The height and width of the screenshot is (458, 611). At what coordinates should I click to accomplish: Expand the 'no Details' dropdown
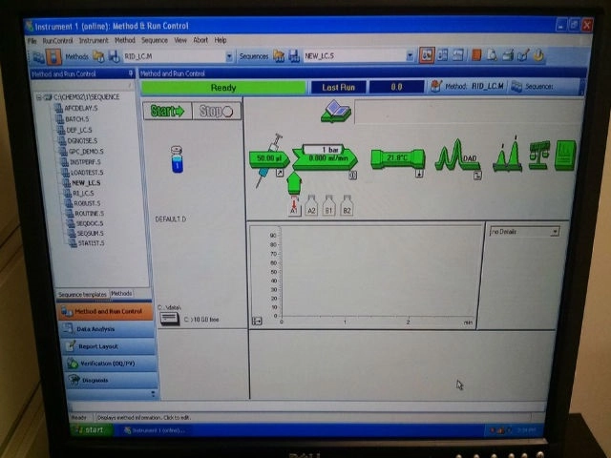click(x=523, y=232)
